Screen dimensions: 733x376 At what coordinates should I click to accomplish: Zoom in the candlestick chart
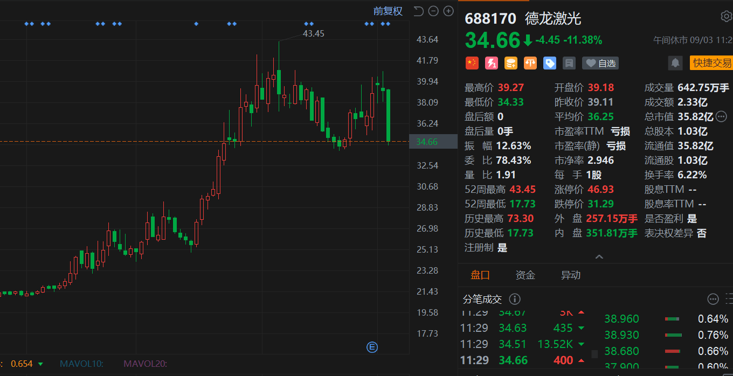(448, 11)
